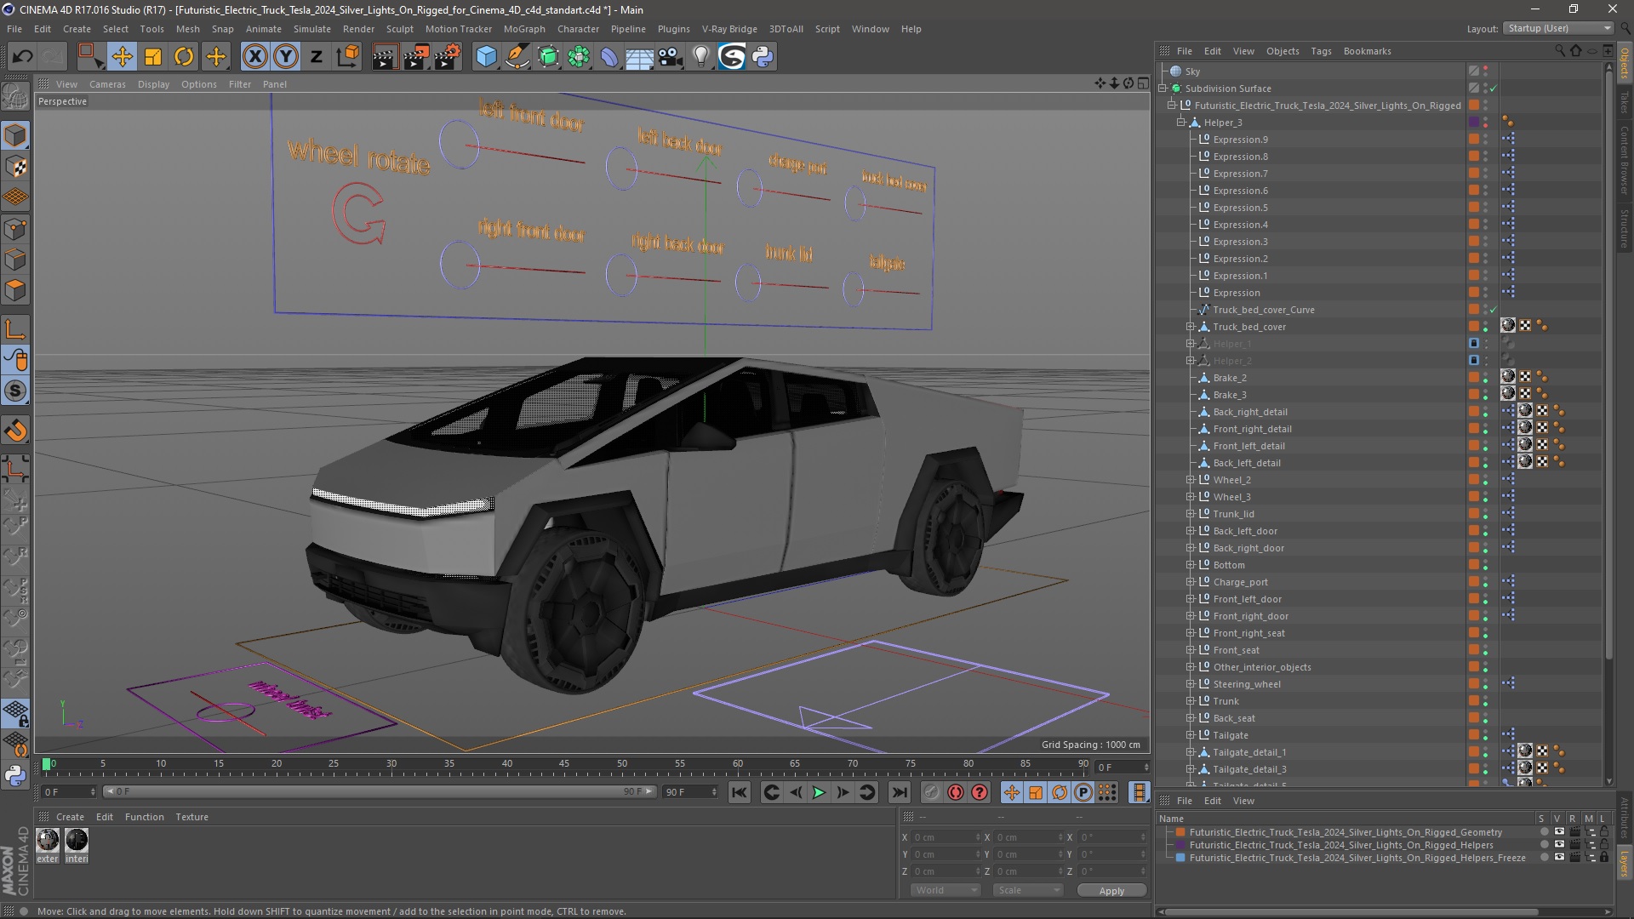Add a Camera object icon
Screen dimensions: 1634x919
point(671,57)
